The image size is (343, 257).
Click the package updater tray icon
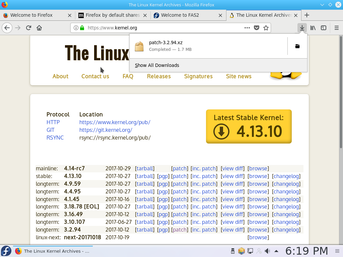241,251
